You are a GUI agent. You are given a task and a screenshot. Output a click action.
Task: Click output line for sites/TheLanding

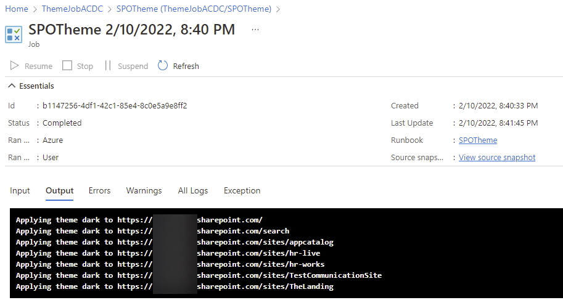(x=175, y=286)
